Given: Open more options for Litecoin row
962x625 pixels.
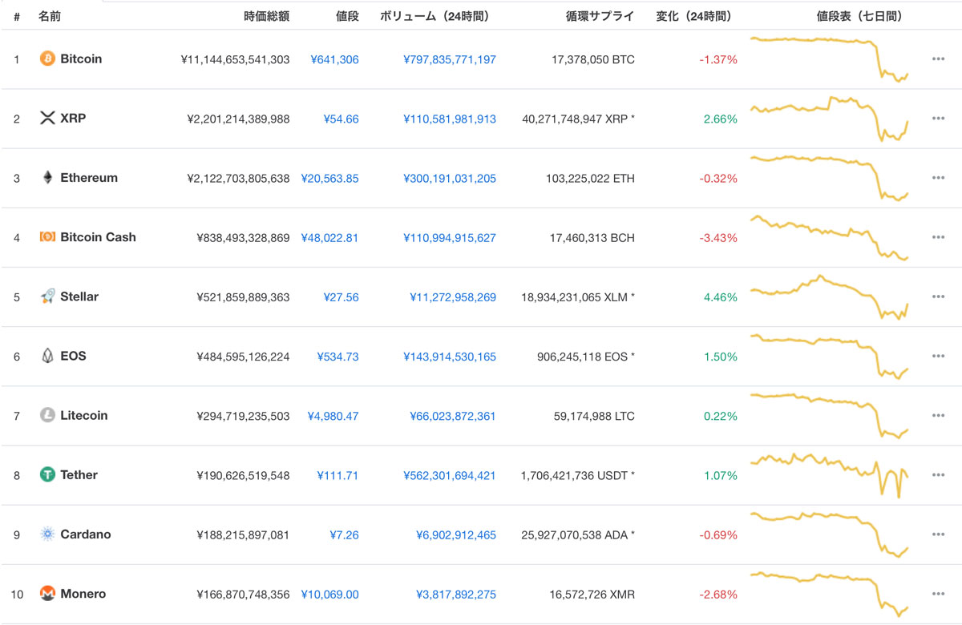Looking at the screenshot, I should click(x=938, y=416).
